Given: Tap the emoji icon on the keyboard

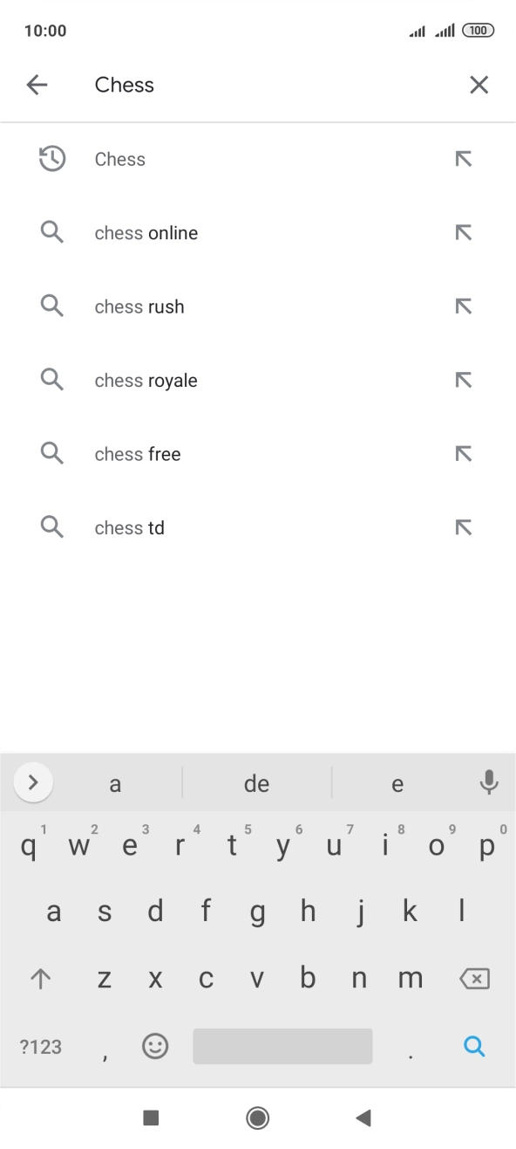Looking at the screenshot, I should pos(155,1046).
